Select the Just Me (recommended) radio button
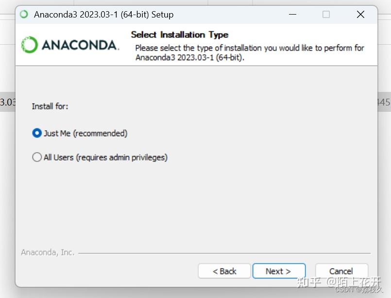 (36, 133)
